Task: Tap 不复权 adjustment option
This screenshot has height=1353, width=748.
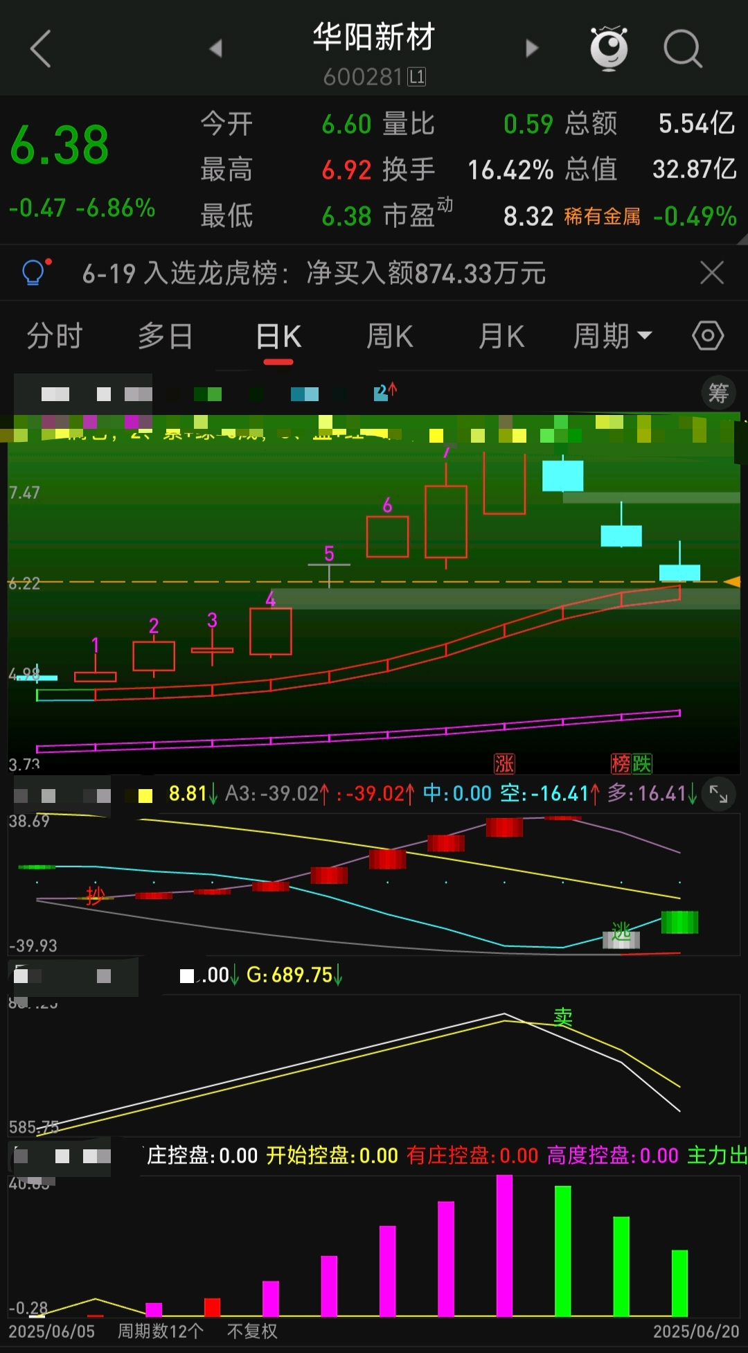Action: [x=252, y=1331]
